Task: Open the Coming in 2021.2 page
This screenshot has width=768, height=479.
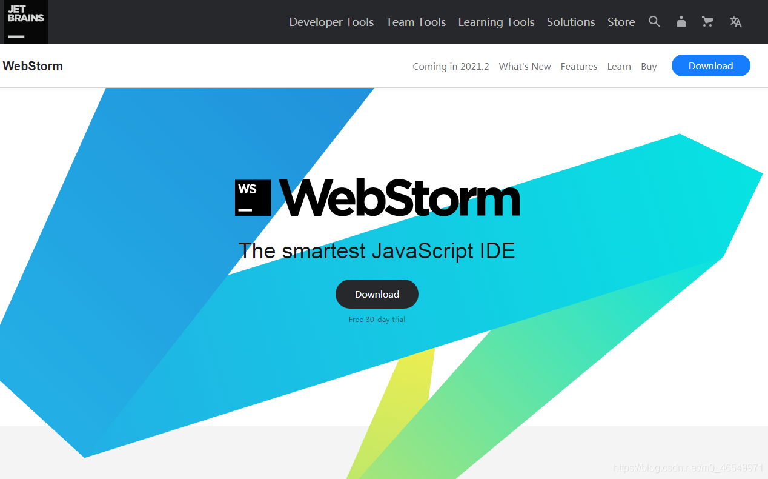Action: coord(451,67)
